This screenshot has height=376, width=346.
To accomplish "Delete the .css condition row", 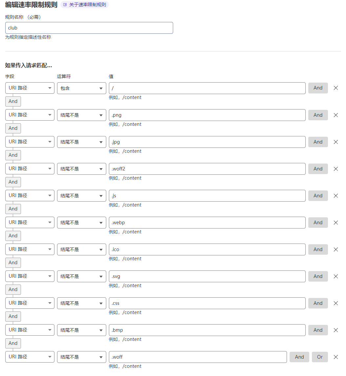I will coord(336,303).
